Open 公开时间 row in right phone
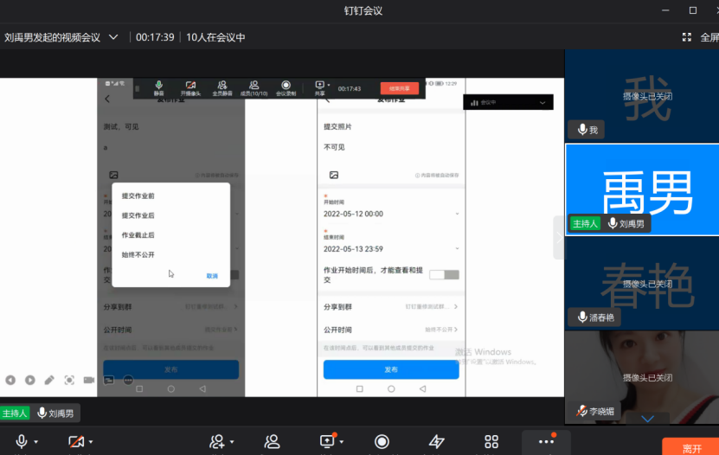This screenshot has height=455, width=719. coord(391,330)
